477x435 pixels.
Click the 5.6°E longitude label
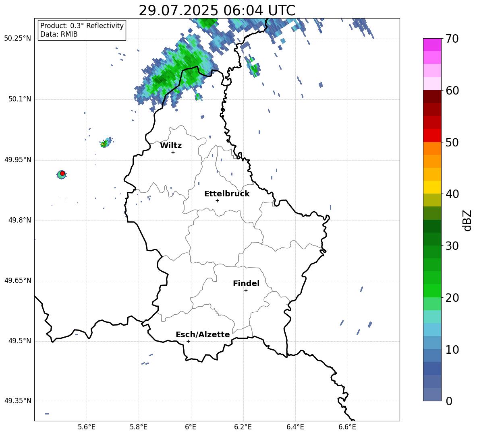87,427
